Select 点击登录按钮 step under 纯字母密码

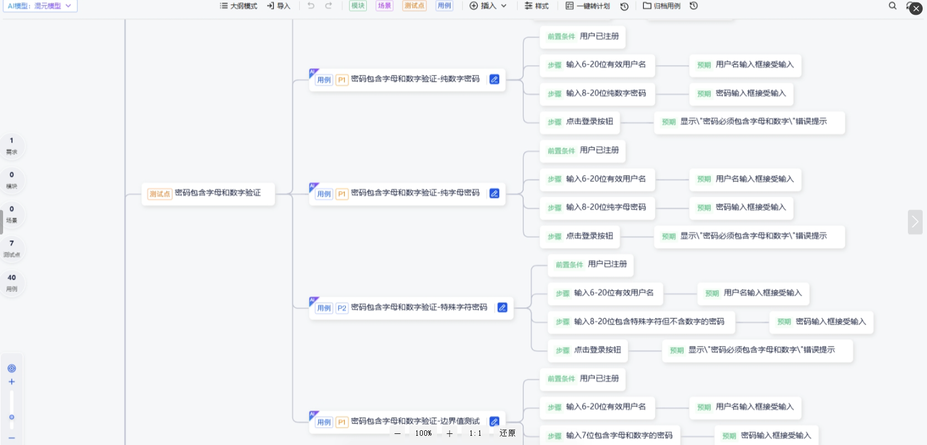(x=580, y=237)
